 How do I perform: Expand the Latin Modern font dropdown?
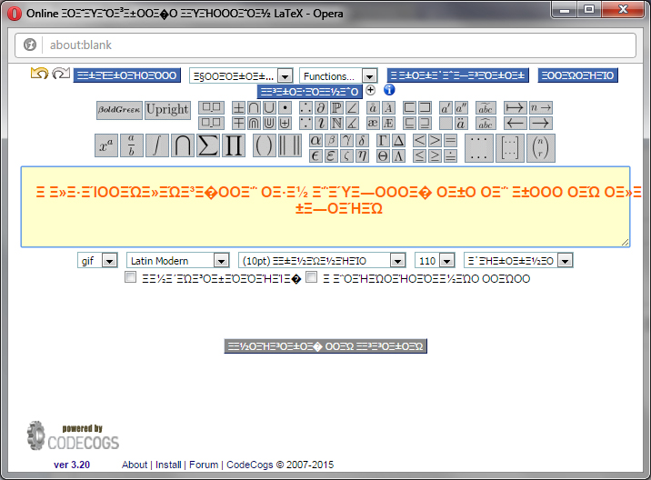click(178, 260)
